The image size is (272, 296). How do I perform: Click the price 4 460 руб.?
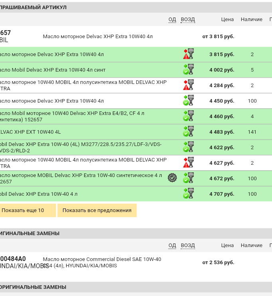point(222,116)
